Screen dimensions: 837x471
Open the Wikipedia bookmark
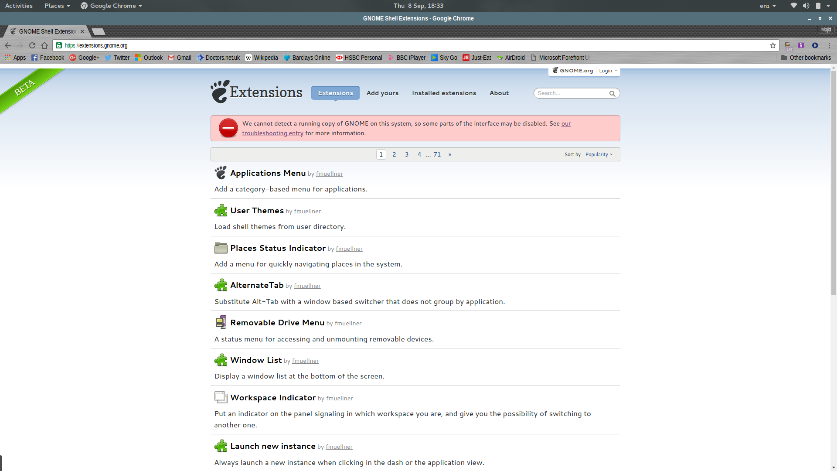[x=262, y=58]
